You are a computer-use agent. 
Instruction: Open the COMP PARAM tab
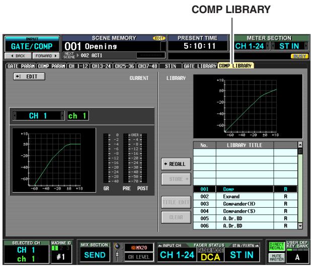pos(51,66)
